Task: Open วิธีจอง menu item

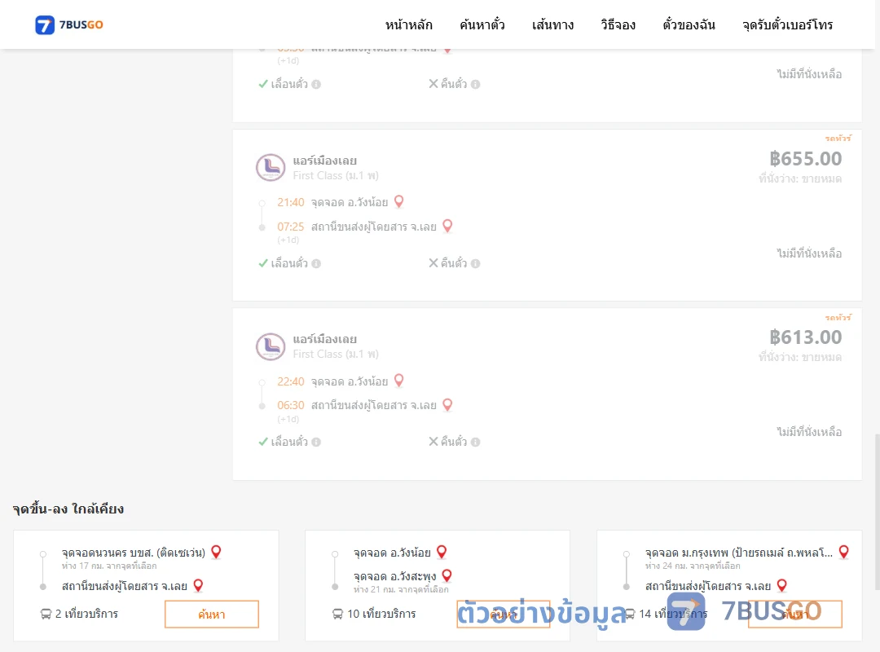Action: (618, 24)
